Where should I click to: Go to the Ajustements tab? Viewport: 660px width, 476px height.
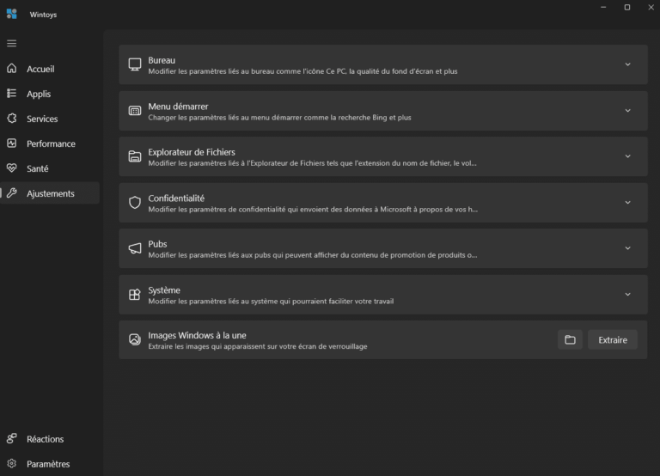pos(50,193)
